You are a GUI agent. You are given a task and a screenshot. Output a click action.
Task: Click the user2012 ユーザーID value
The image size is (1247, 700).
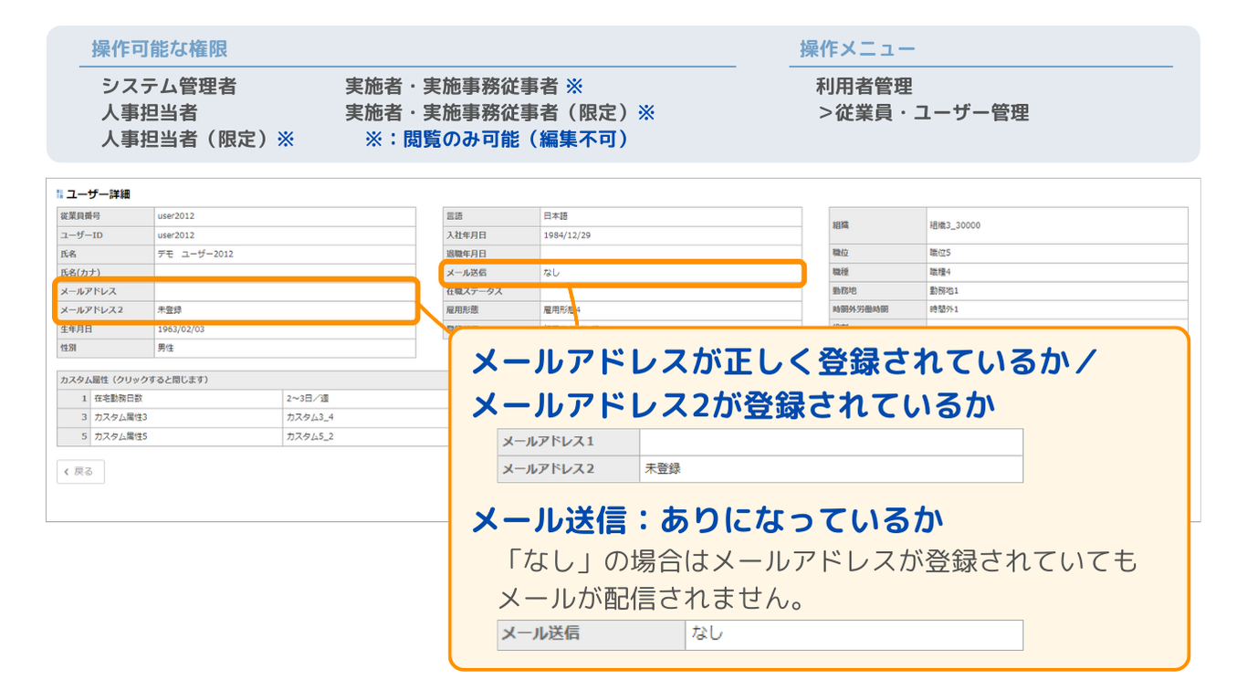(176, 235)
